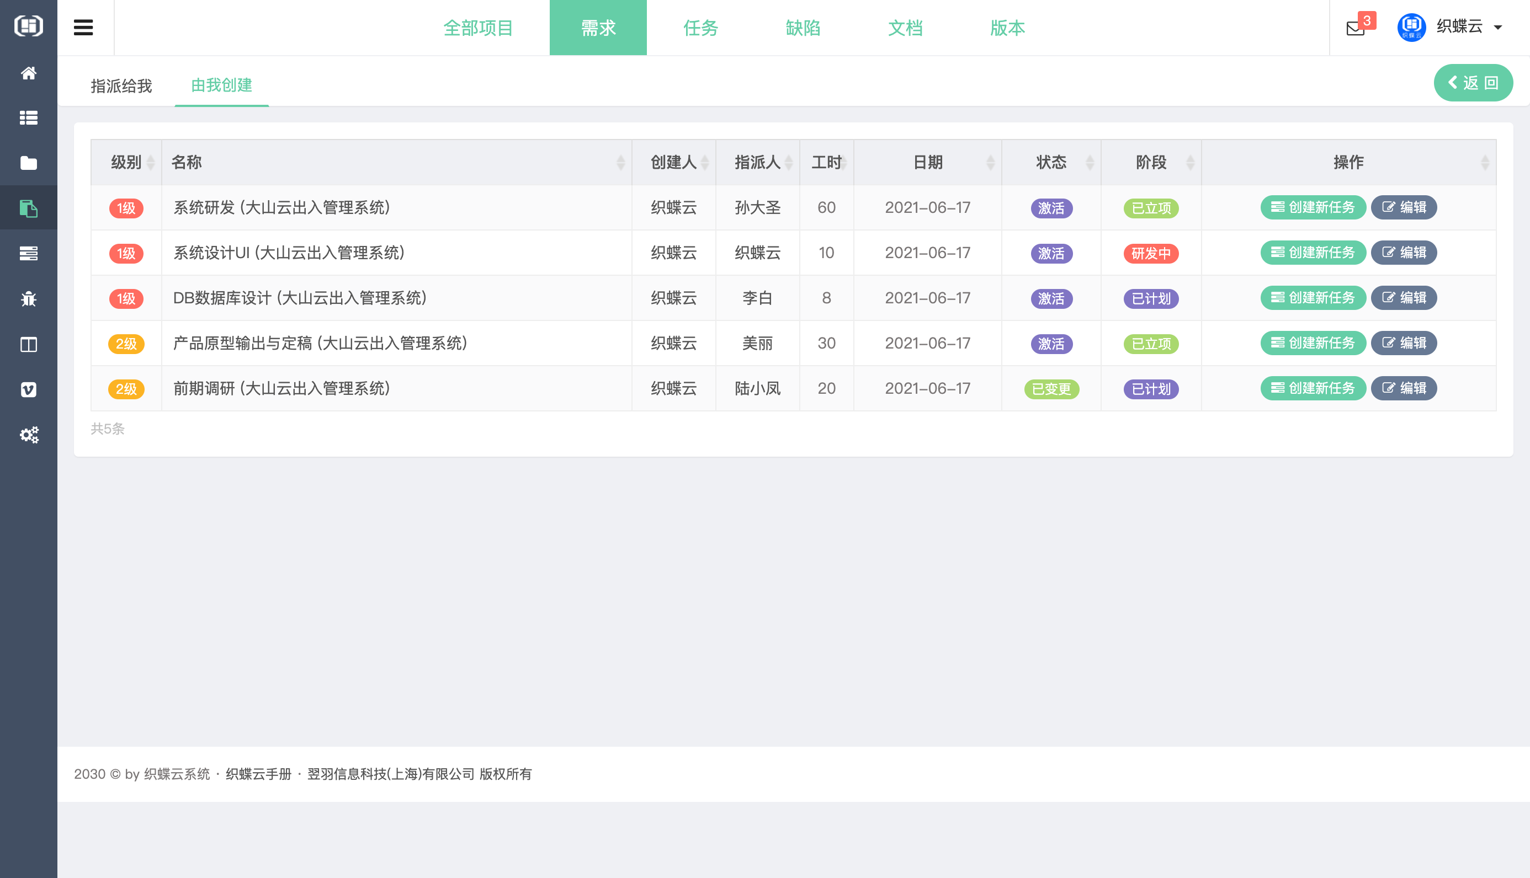Open the 缺陷 top tab
The height and width of the screenshot is (878, 1530).
(x=803, y=28)
